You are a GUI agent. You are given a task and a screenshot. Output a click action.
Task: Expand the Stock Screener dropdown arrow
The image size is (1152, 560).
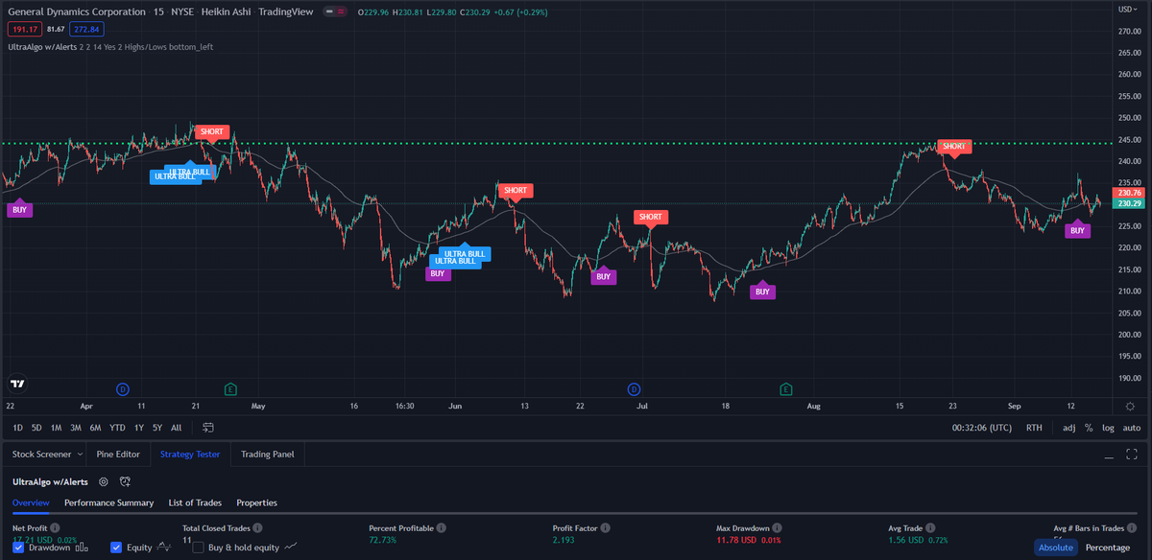tap(79, 454)
